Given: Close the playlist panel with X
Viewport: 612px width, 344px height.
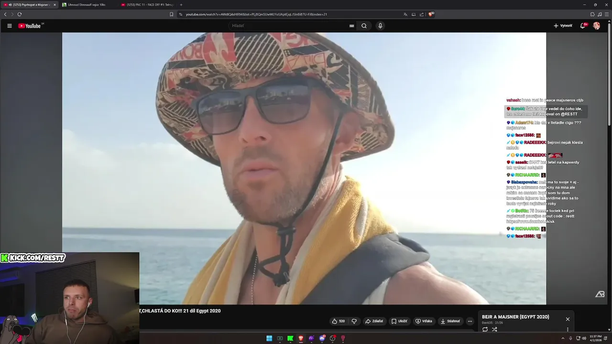Looking at the screenshot, I should pyautogui.click(x=568, y=319).
